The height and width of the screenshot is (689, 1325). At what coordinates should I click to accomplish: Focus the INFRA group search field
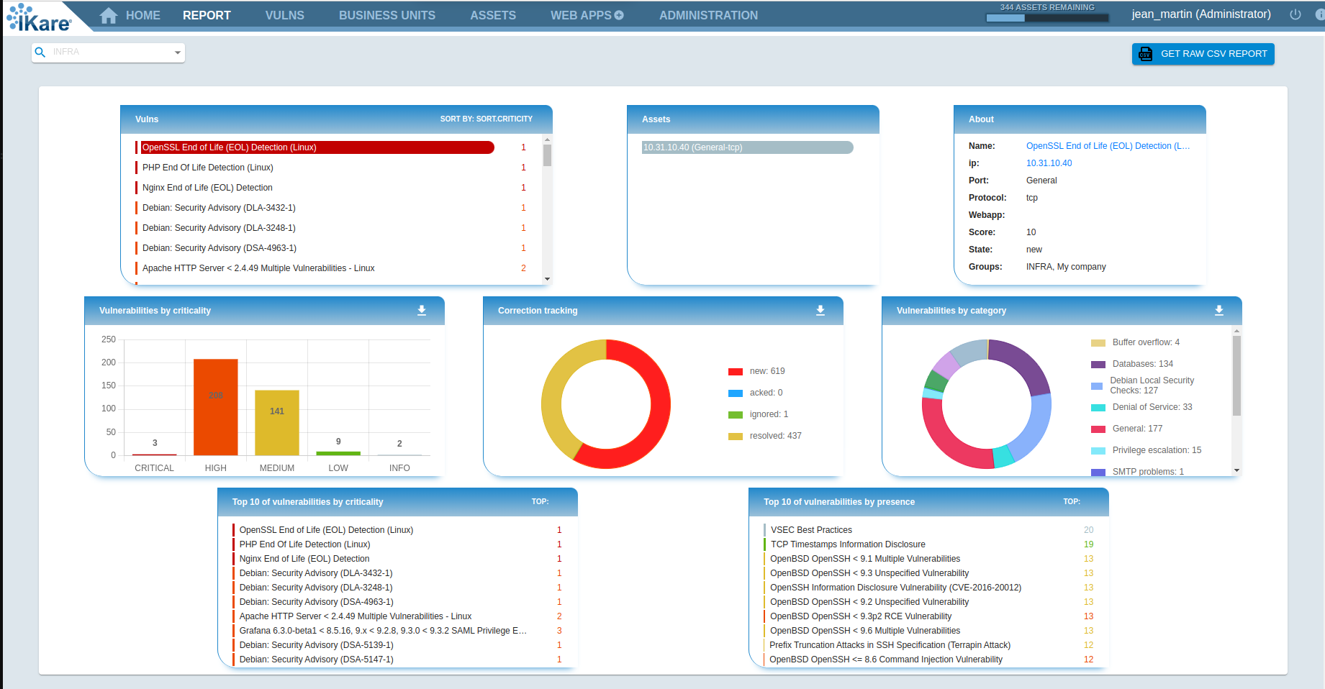click(108, 52)
